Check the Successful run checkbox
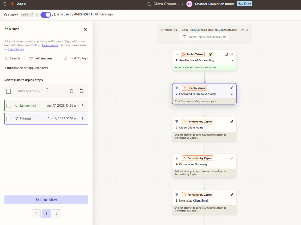Viewport: 301px width, 225px height. (9, 106)
